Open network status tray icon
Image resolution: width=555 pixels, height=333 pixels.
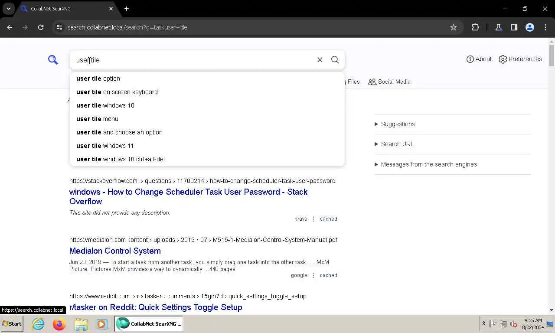503,324
